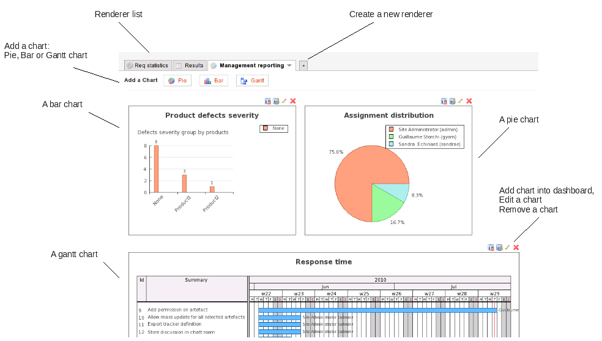Add Assignment distribution chart to my dashboard
The height and width of the screenshot is (341, 602).
(444, 101)
